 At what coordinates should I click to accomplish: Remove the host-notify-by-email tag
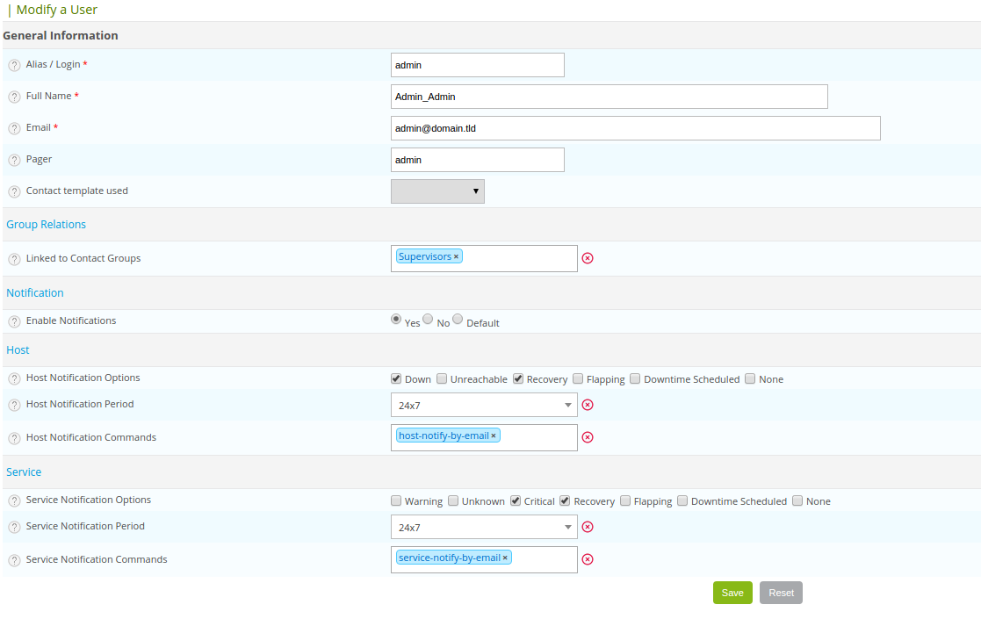[494, 435]
